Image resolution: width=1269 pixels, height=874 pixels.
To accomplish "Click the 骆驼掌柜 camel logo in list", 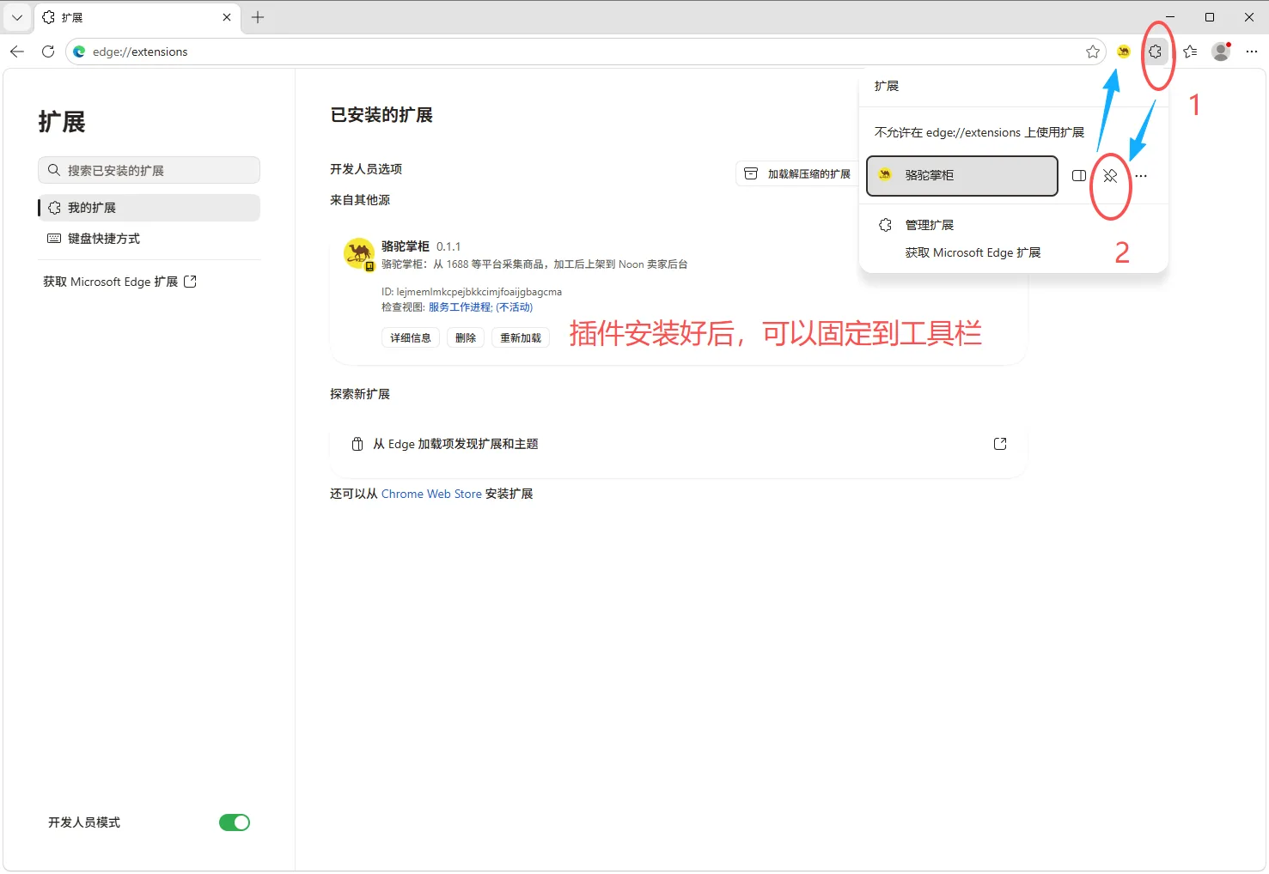I will coord(358,253).
